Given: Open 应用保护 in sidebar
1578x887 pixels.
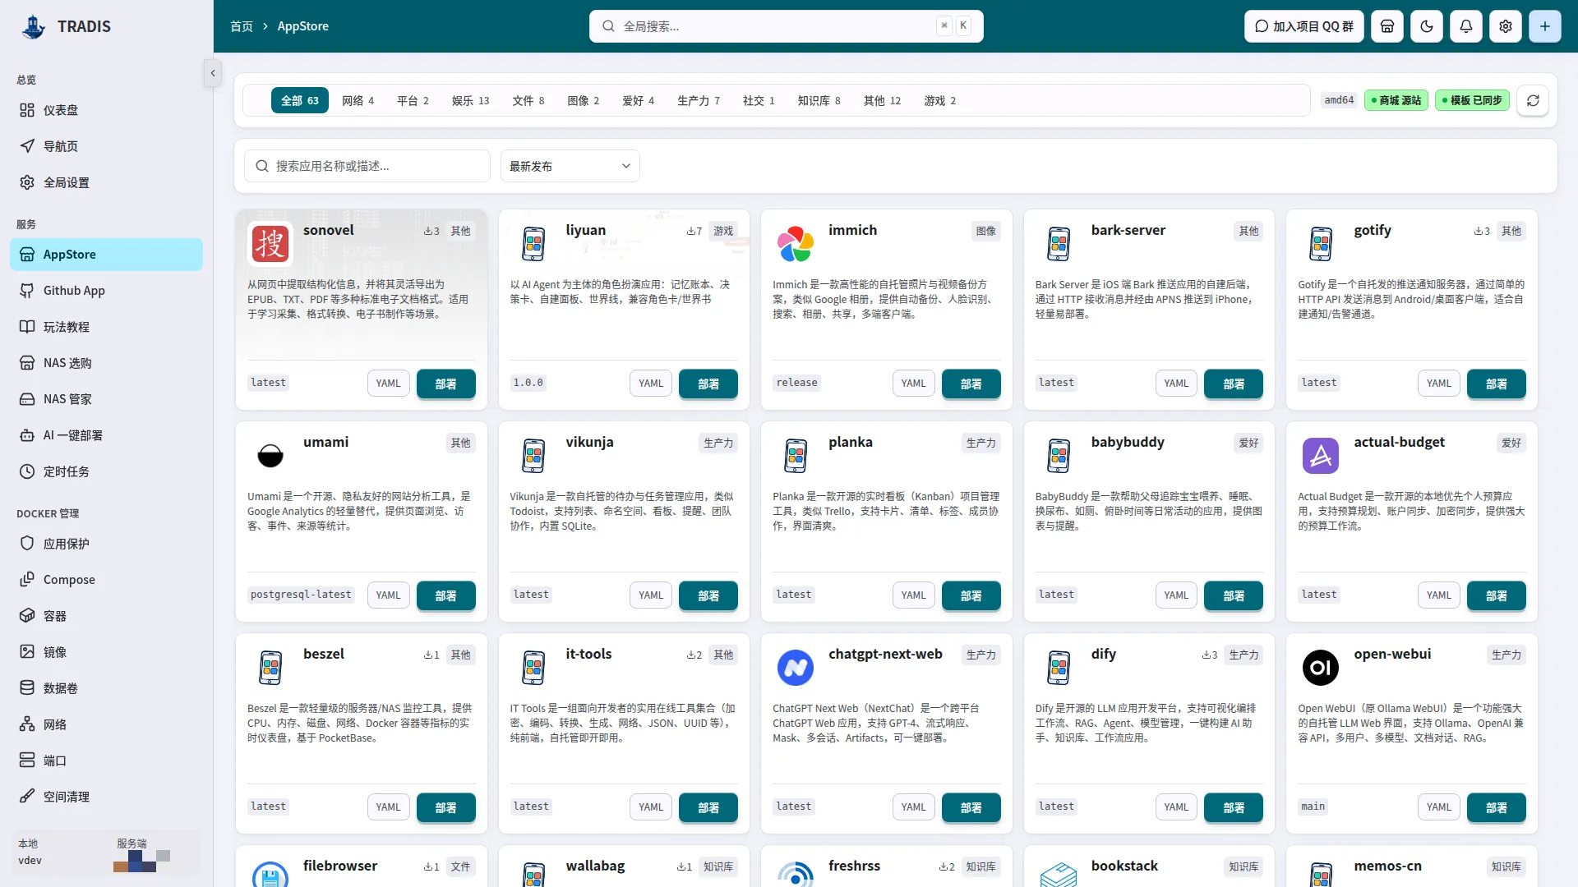Looking at the screenshot, I should coord(106,544).
